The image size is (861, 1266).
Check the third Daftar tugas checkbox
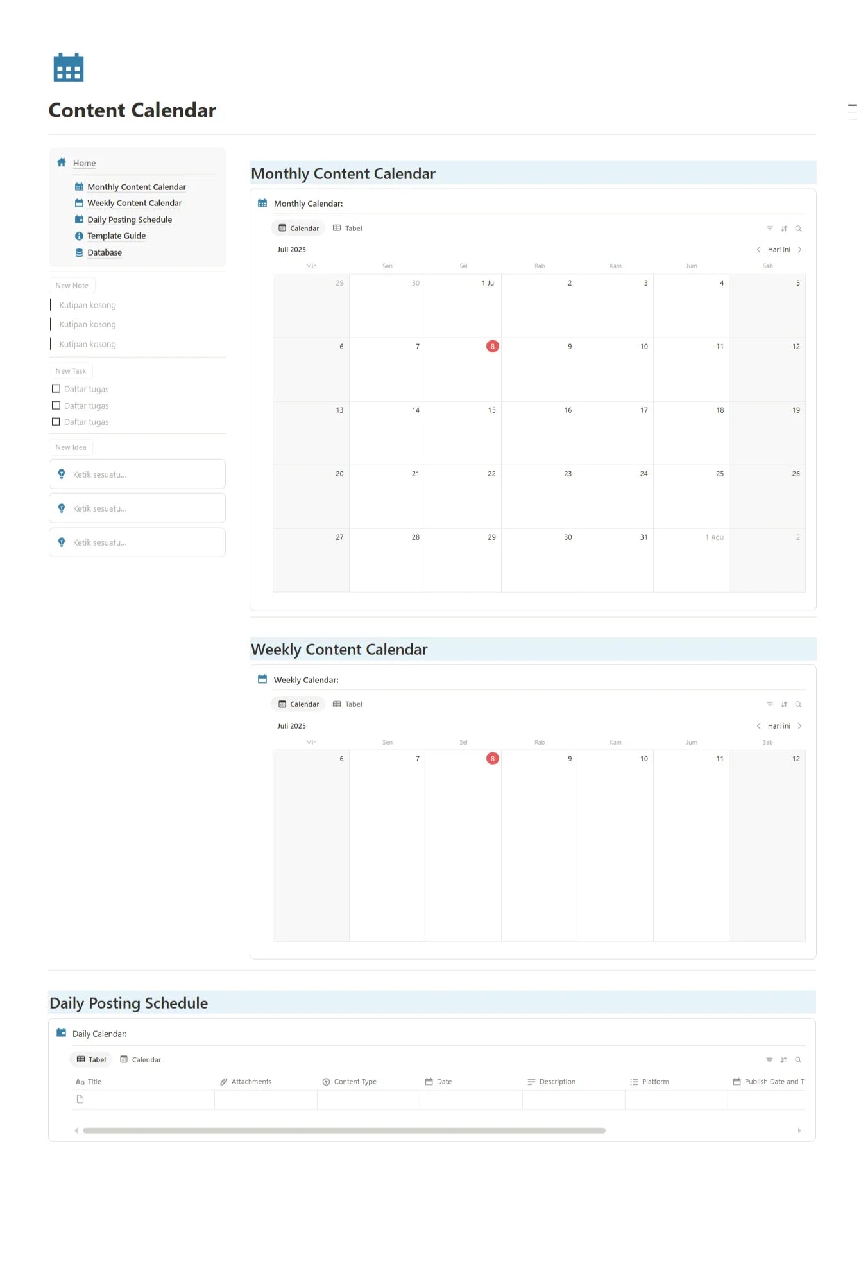[x=56, y=422]
